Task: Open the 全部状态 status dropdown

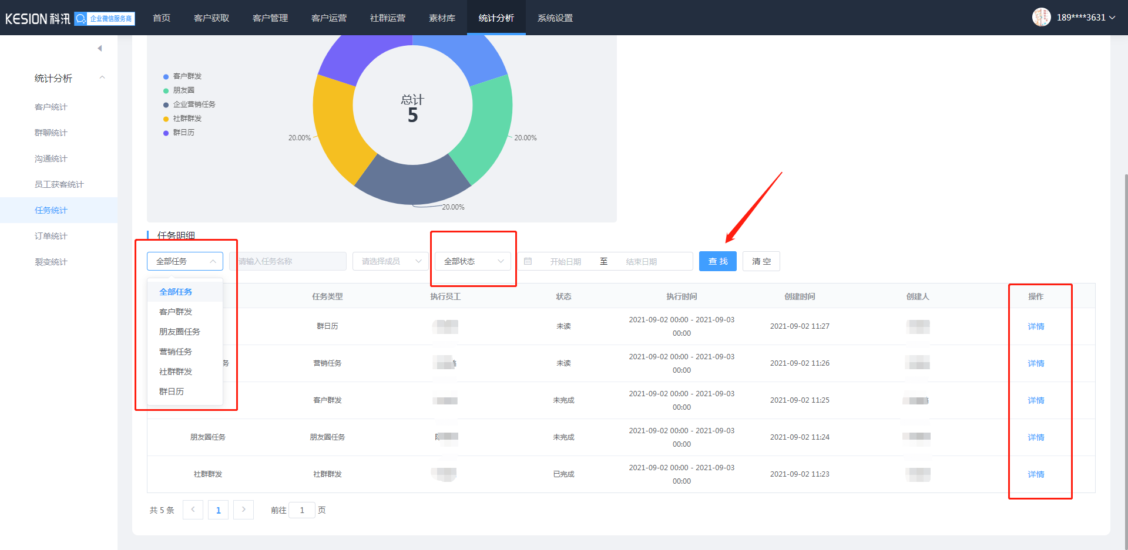Action: tap(473, 261)
